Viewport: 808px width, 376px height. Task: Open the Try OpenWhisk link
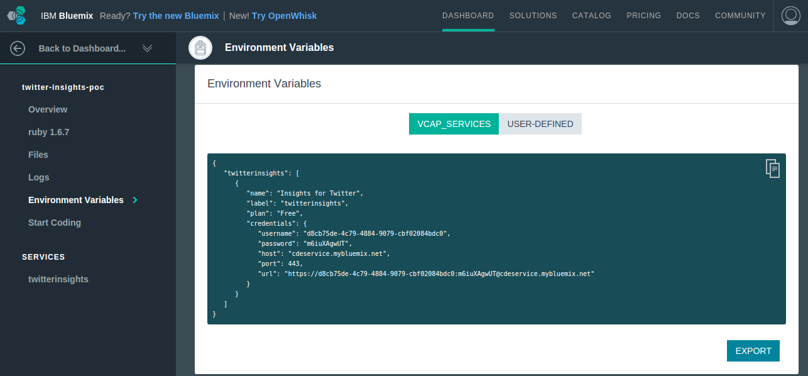pos(284,16)
